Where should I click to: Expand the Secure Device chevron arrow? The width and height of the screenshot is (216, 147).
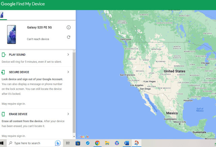click(x=68, y=72)
